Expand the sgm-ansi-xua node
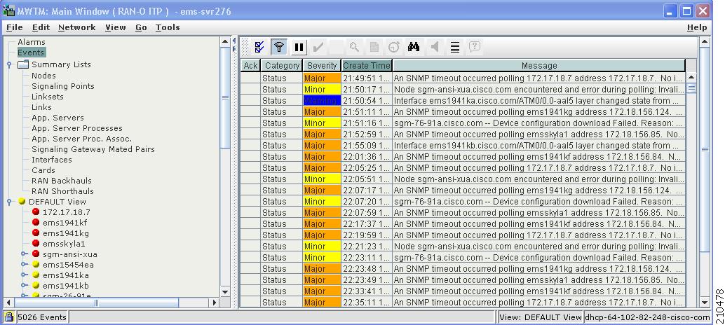This screenshot has height=325, width=725. point(24,254)
